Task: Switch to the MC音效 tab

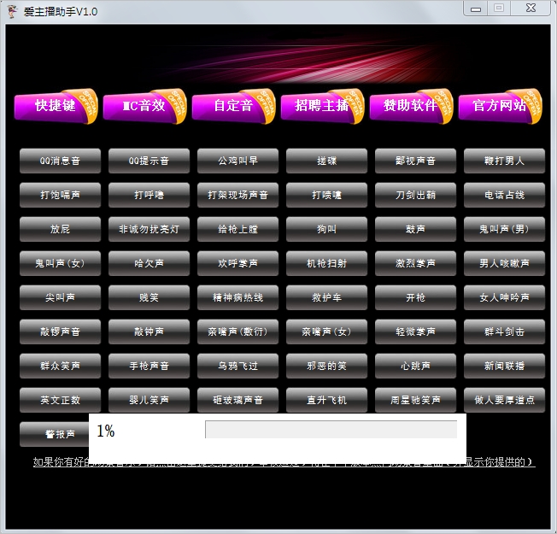Action: click(x=144, y=107)
